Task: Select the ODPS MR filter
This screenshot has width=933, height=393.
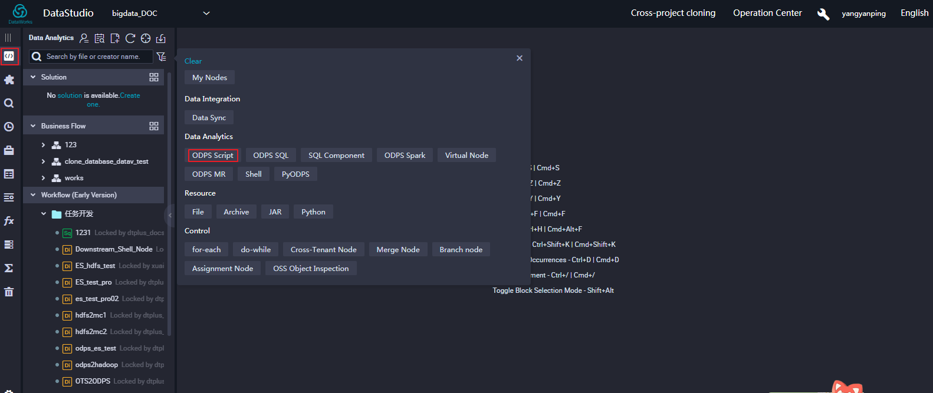Action: (209, 174)
